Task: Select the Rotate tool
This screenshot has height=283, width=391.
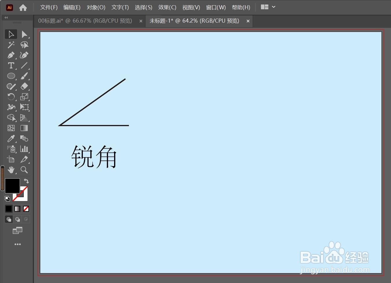Action: (x=11, y=97)
